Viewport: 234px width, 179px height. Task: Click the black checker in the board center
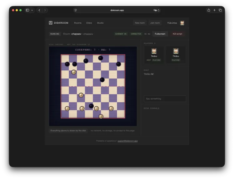coord(102,80)
